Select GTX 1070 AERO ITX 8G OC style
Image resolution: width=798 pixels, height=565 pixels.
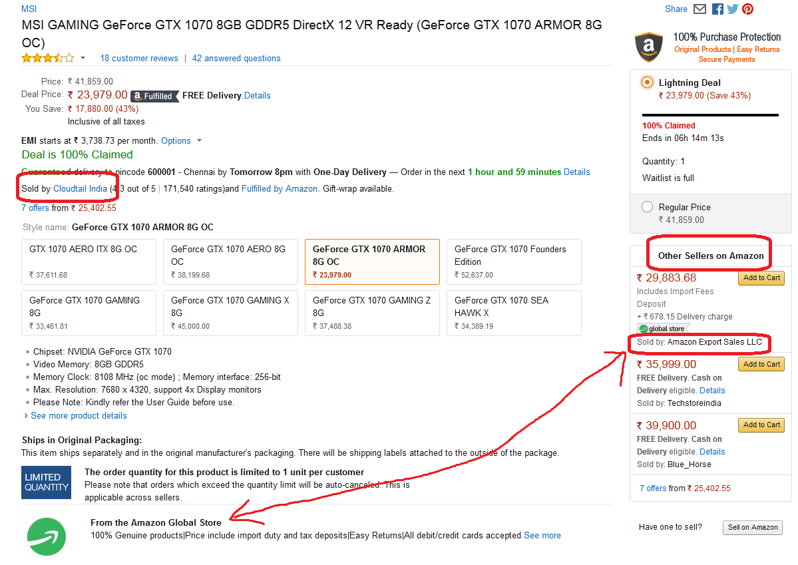pyautogui.click(x=89, y=262)
